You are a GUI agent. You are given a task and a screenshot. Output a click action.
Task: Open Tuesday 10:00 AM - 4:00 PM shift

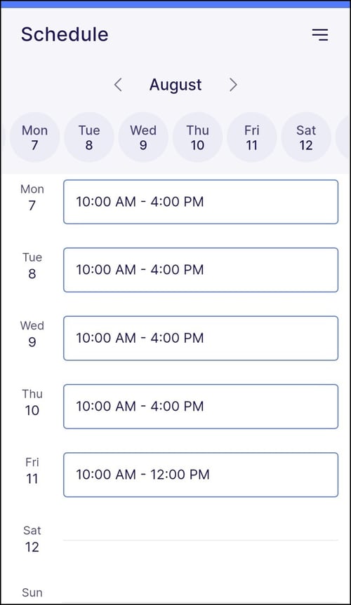pyautogui.click(x=201, y=270)
